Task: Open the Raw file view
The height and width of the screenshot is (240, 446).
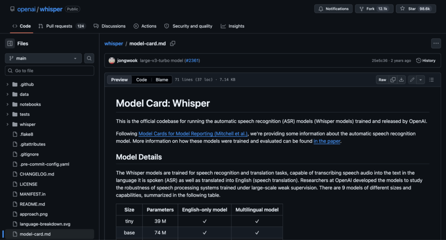Action: click(382, 80)
